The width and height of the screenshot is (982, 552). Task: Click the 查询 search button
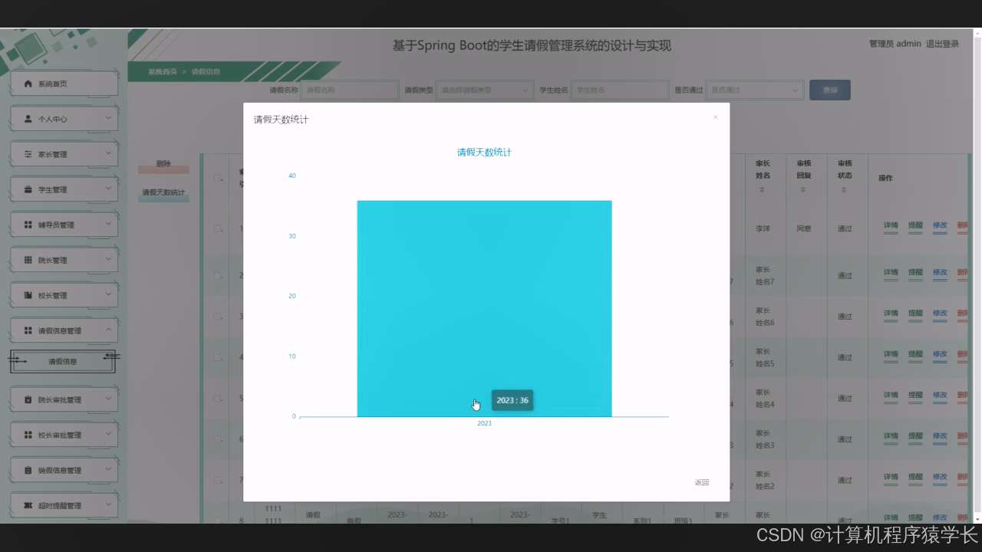pyautogui.click(x=829, y=90)
